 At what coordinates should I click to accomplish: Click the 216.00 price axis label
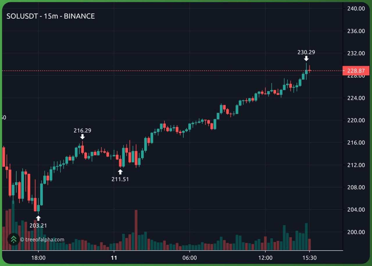pyautogui.click(x=356, y=143)
